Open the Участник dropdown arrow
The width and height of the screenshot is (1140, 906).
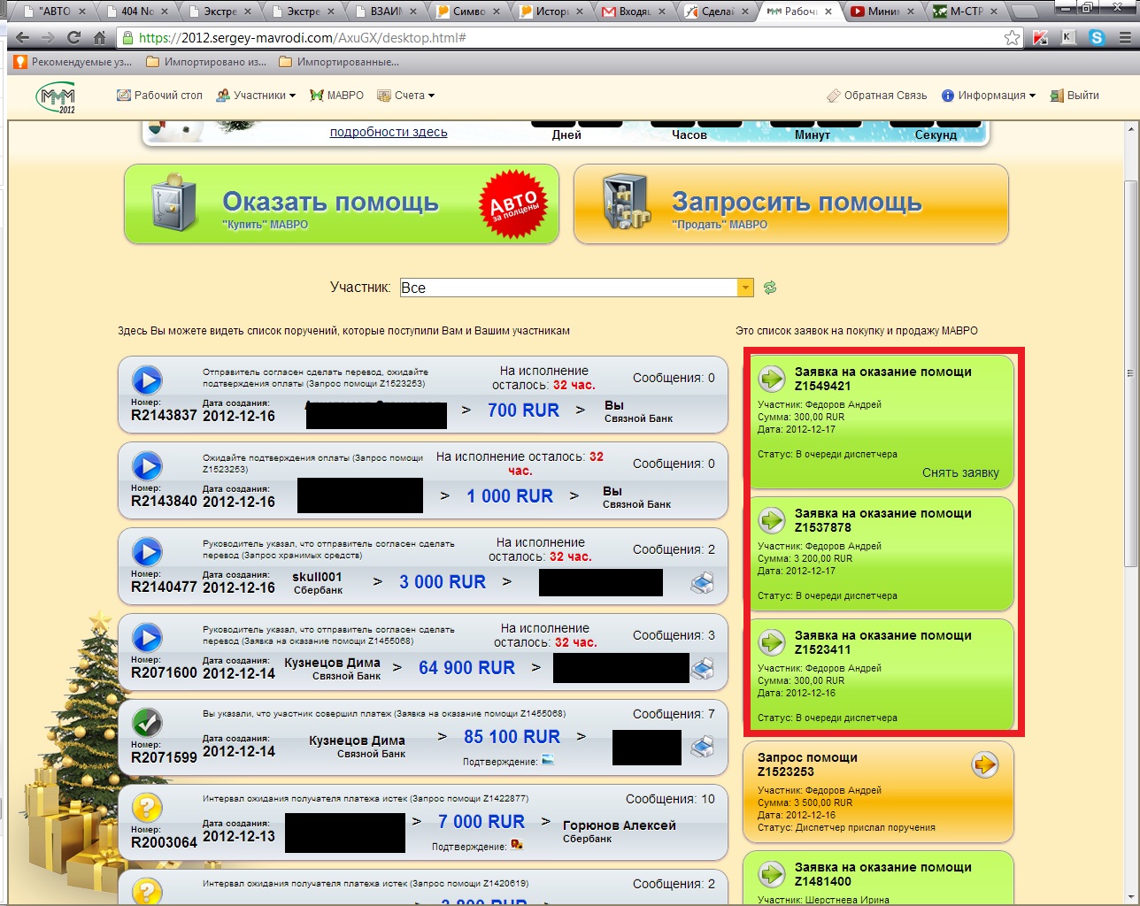pyautogui.click(x=745, y=288)
